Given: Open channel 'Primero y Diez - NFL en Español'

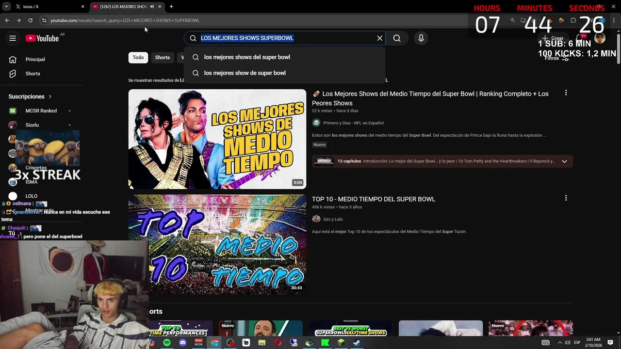Looking at the screenshot, I should (353, 123).
